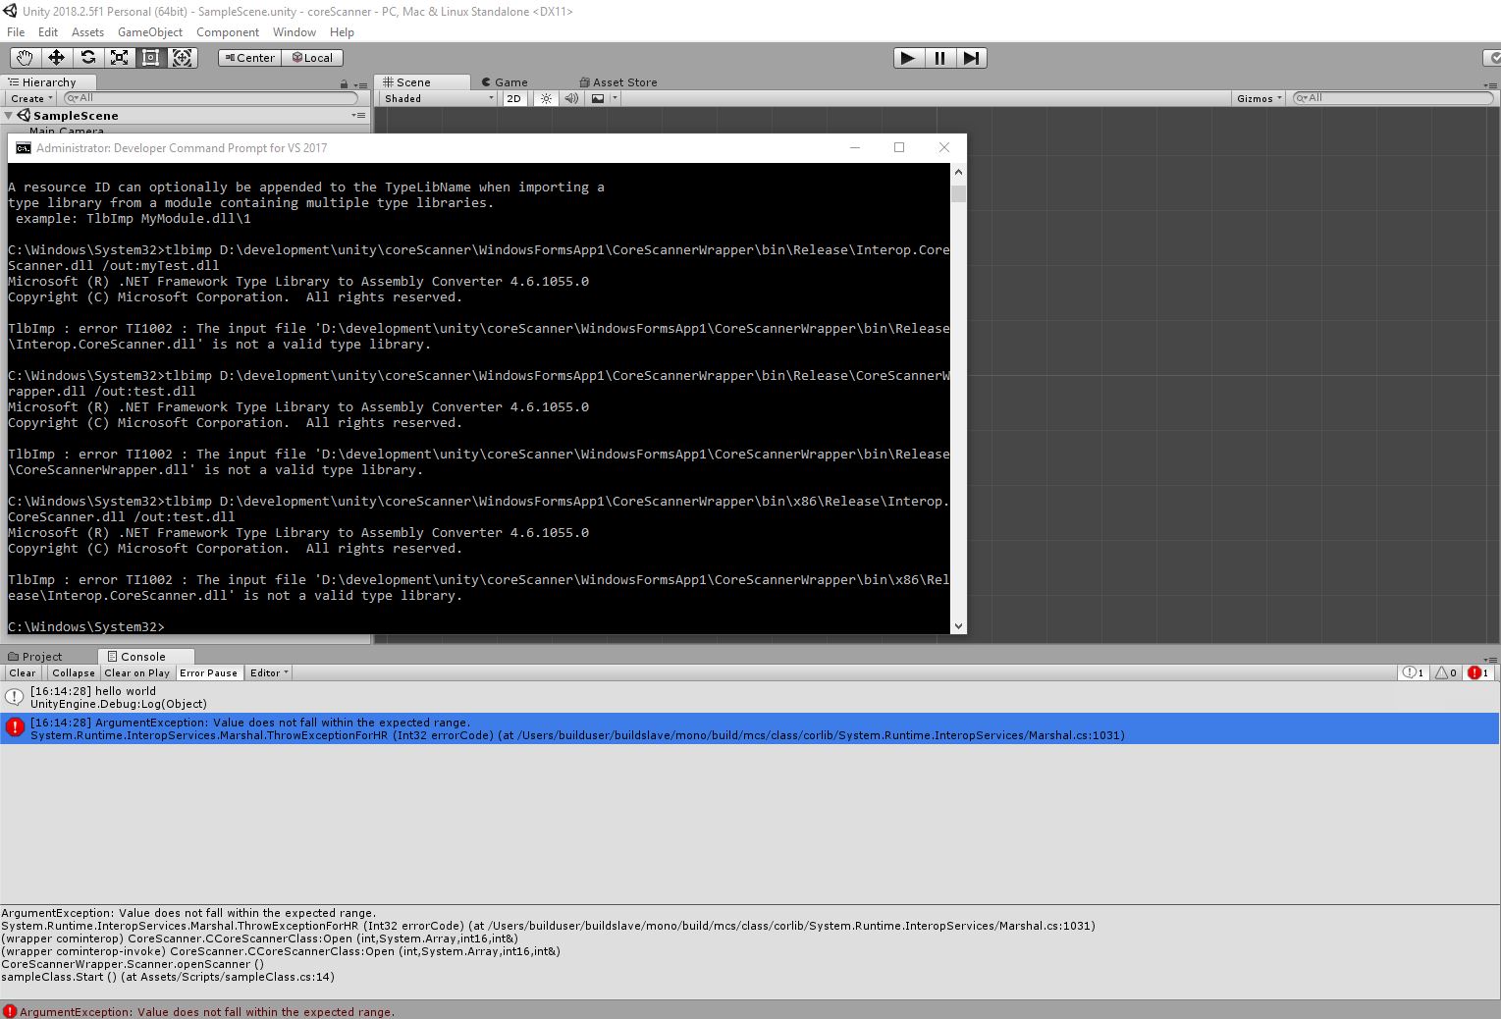Switch to the Asset Store tab
The width and height of the screenshot is (1501, 1019).
tap(618, 82)
